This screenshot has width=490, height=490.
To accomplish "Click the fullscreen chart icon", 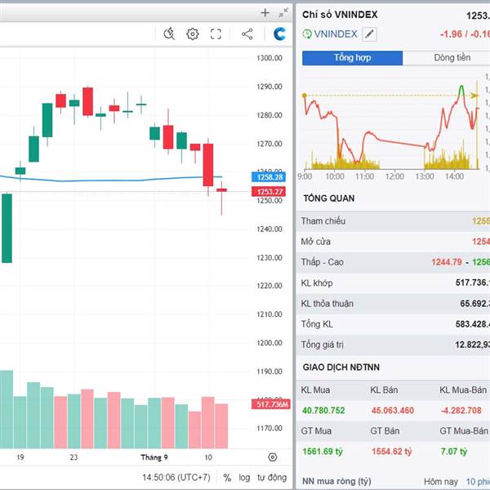I will pos(216,33).
